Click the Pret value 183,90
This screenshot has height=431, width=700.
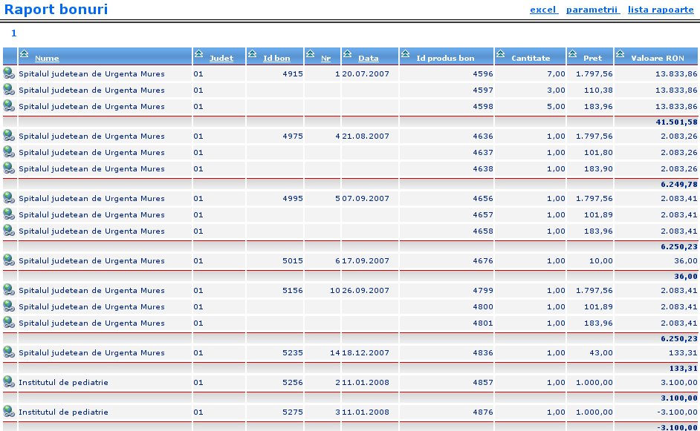pos(598,169)
